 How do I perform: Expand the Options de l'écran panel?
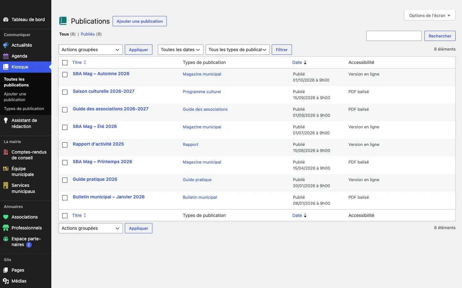tap(430, 15)
